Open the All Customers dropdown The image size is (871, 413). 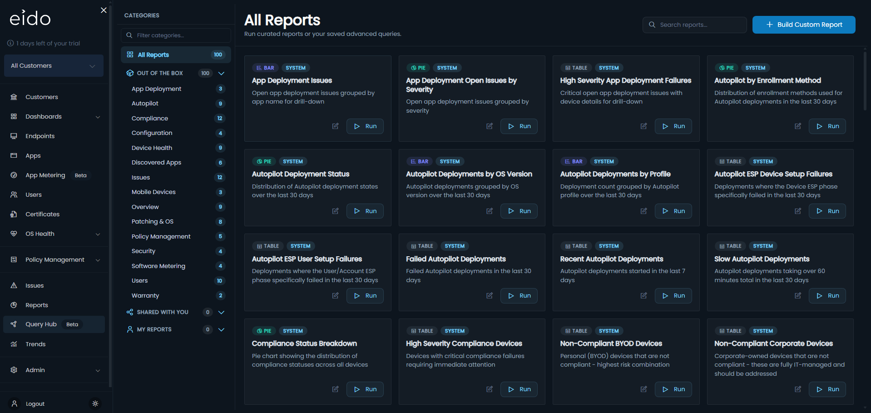[54, 66]
